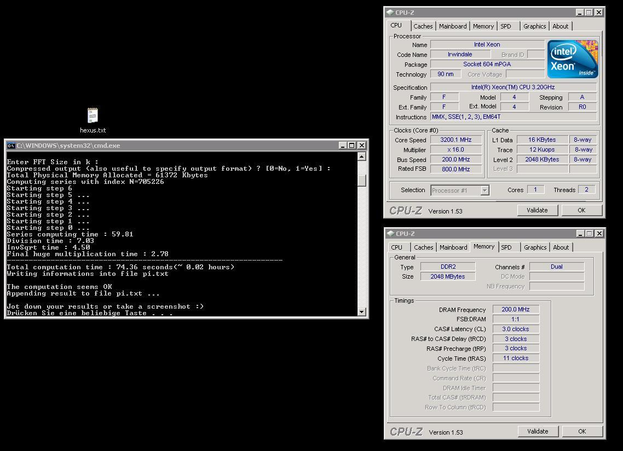The image size is (623, 451).
Task: Click the Core Speed 3200.1 MHz value
Action: [x=455, y=140]
